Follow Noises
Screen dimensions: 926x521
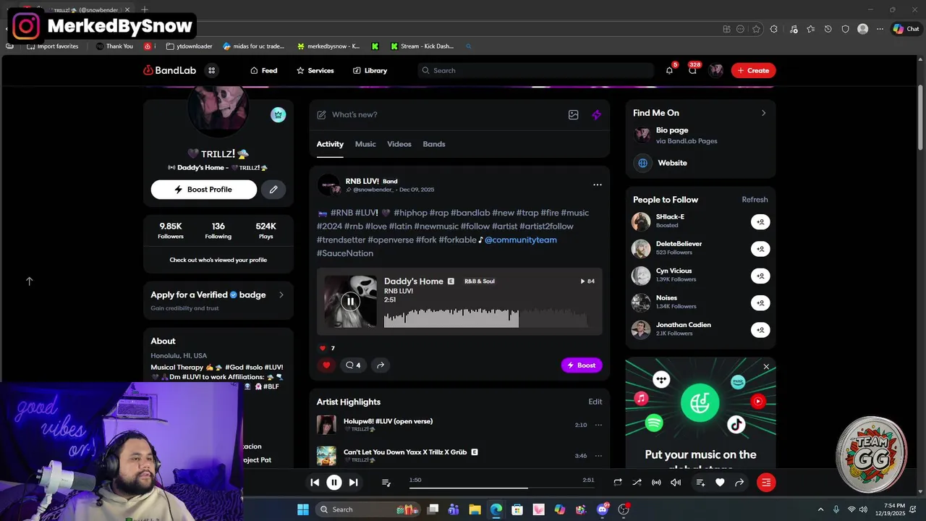(x=760, y=303)
